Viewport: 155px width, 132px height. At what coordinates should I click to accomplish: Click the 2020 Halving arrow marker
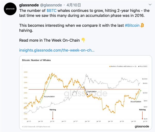142,115
